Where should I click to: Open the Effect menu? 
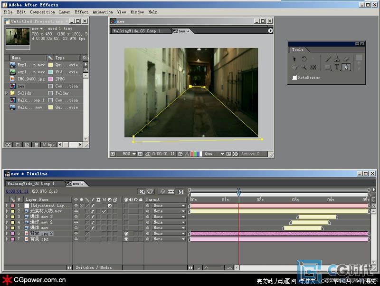[81, 12]
